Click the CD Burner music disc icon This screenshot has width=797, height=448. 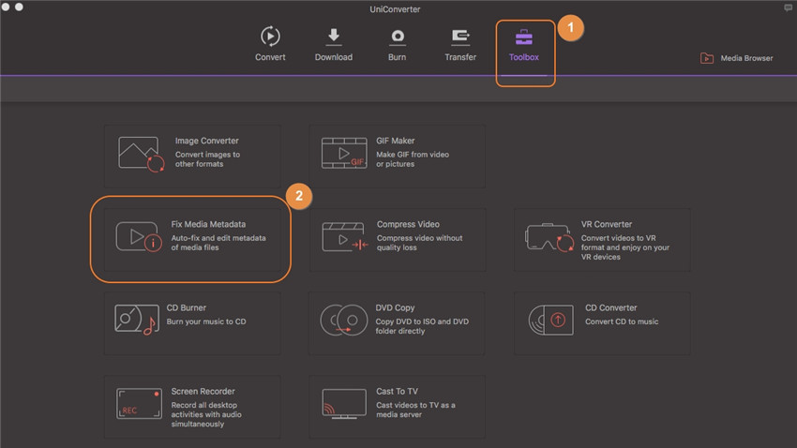pyautogui.click(x=137, y=320)
